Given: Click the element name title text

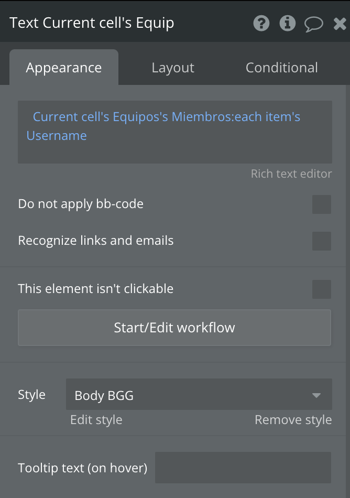Looking at the screenshot, I should [x=92, y=23].
